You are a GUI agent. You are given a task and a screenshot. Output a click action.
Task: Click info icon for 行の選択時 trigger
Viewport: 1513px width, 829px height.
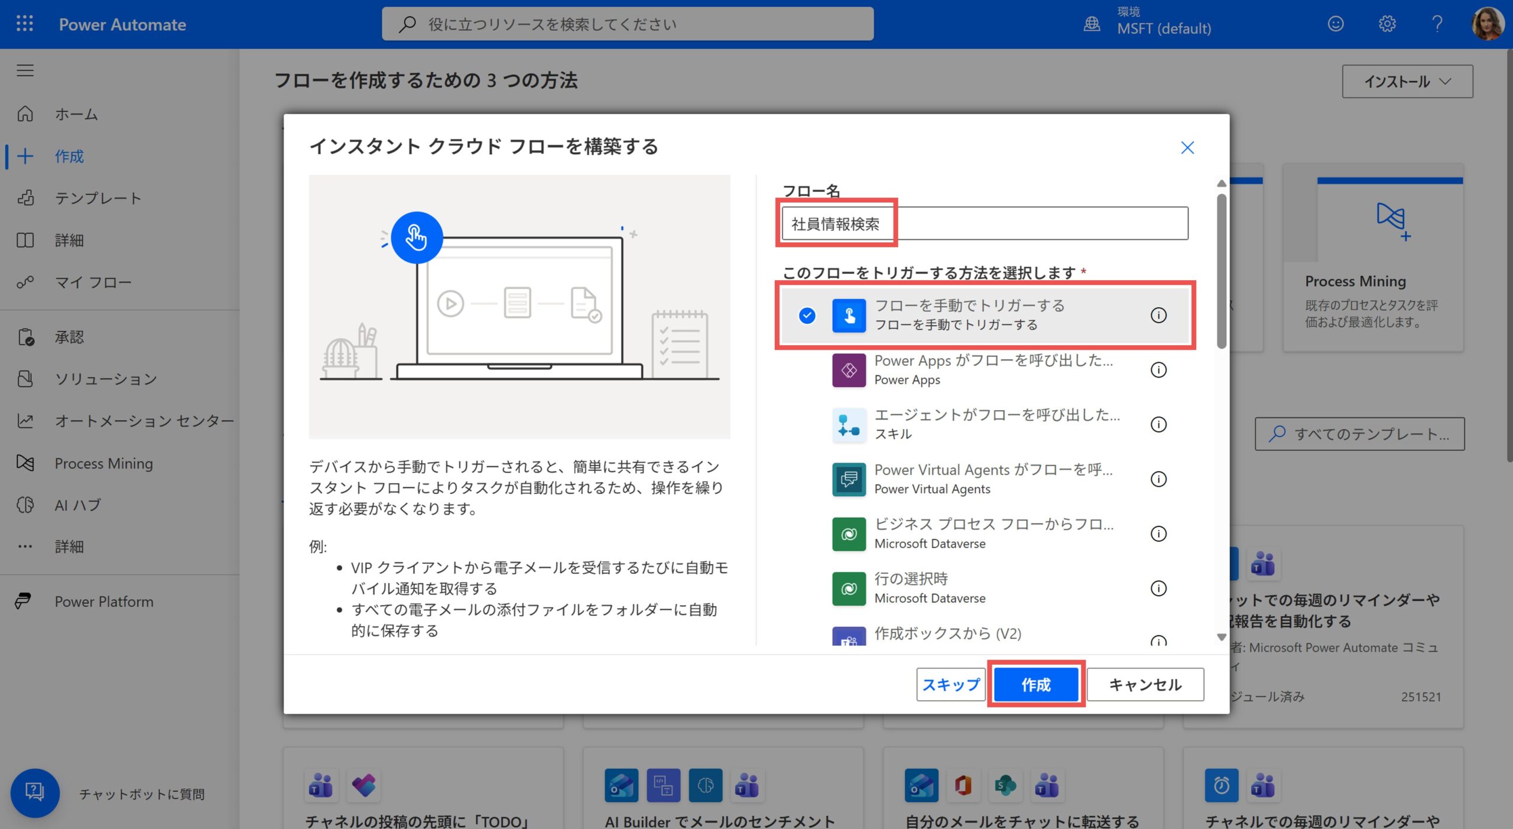1158,588
